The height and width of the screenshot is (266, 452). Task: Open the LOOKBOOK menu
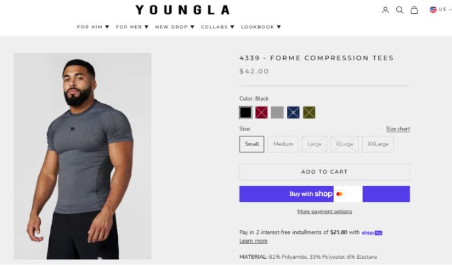[x=261, y=27]
